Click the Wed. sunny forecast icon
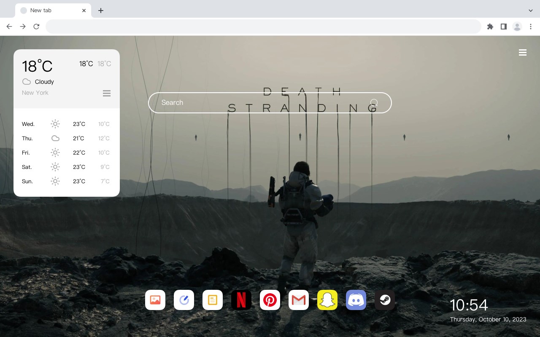The width and height of the screenshot is (540, 337). click(55, 124)
